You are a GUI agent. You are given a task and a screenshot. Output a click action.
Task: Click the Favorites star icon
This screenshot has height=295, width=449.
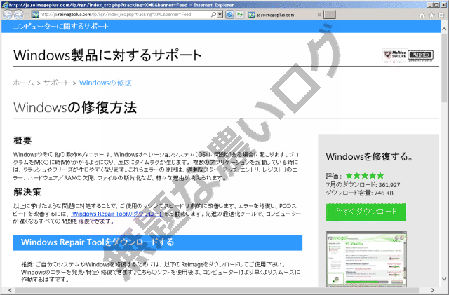[431, 15]
